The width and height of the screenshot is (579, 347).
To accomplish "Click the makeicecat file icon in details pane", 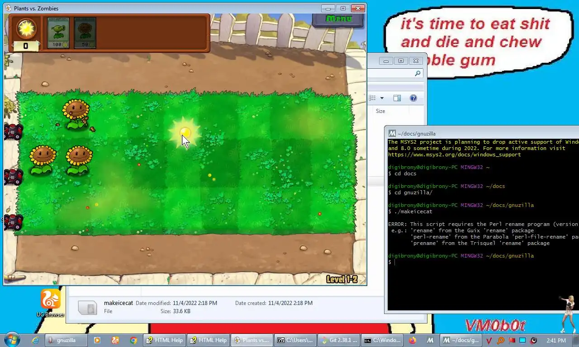I will point(87,308).
